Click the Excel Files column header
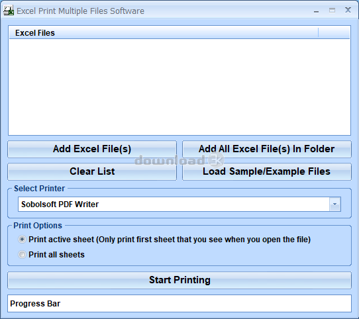Image resolution: width=359 pixels, height=319 pixels. [164, 33]
